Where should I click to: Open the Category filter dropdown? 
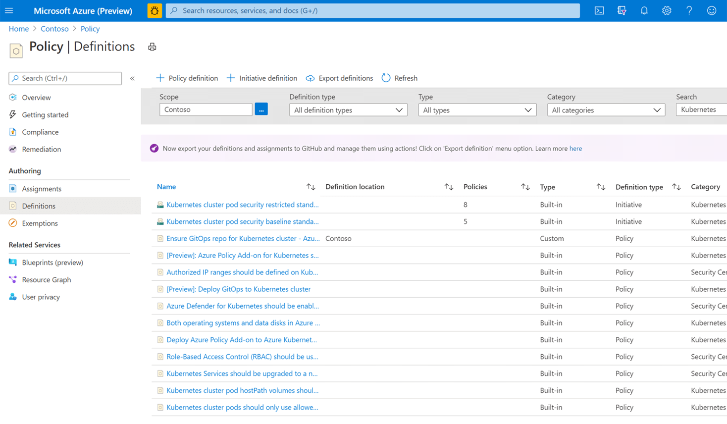coord(606,110)
